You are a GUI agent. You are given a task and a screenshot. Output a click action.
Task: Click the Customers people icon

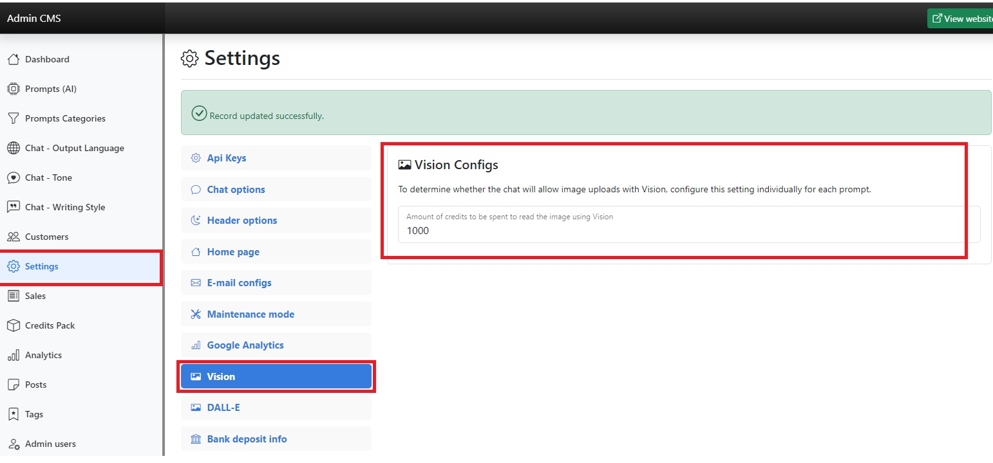tap(13, 237)
